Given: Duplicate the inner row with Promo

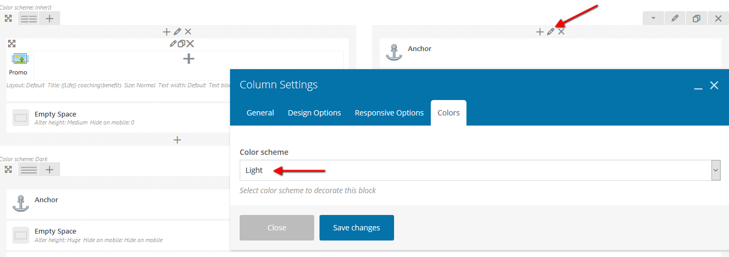Looking at the screenshot, I should click(x=181, y=44).
